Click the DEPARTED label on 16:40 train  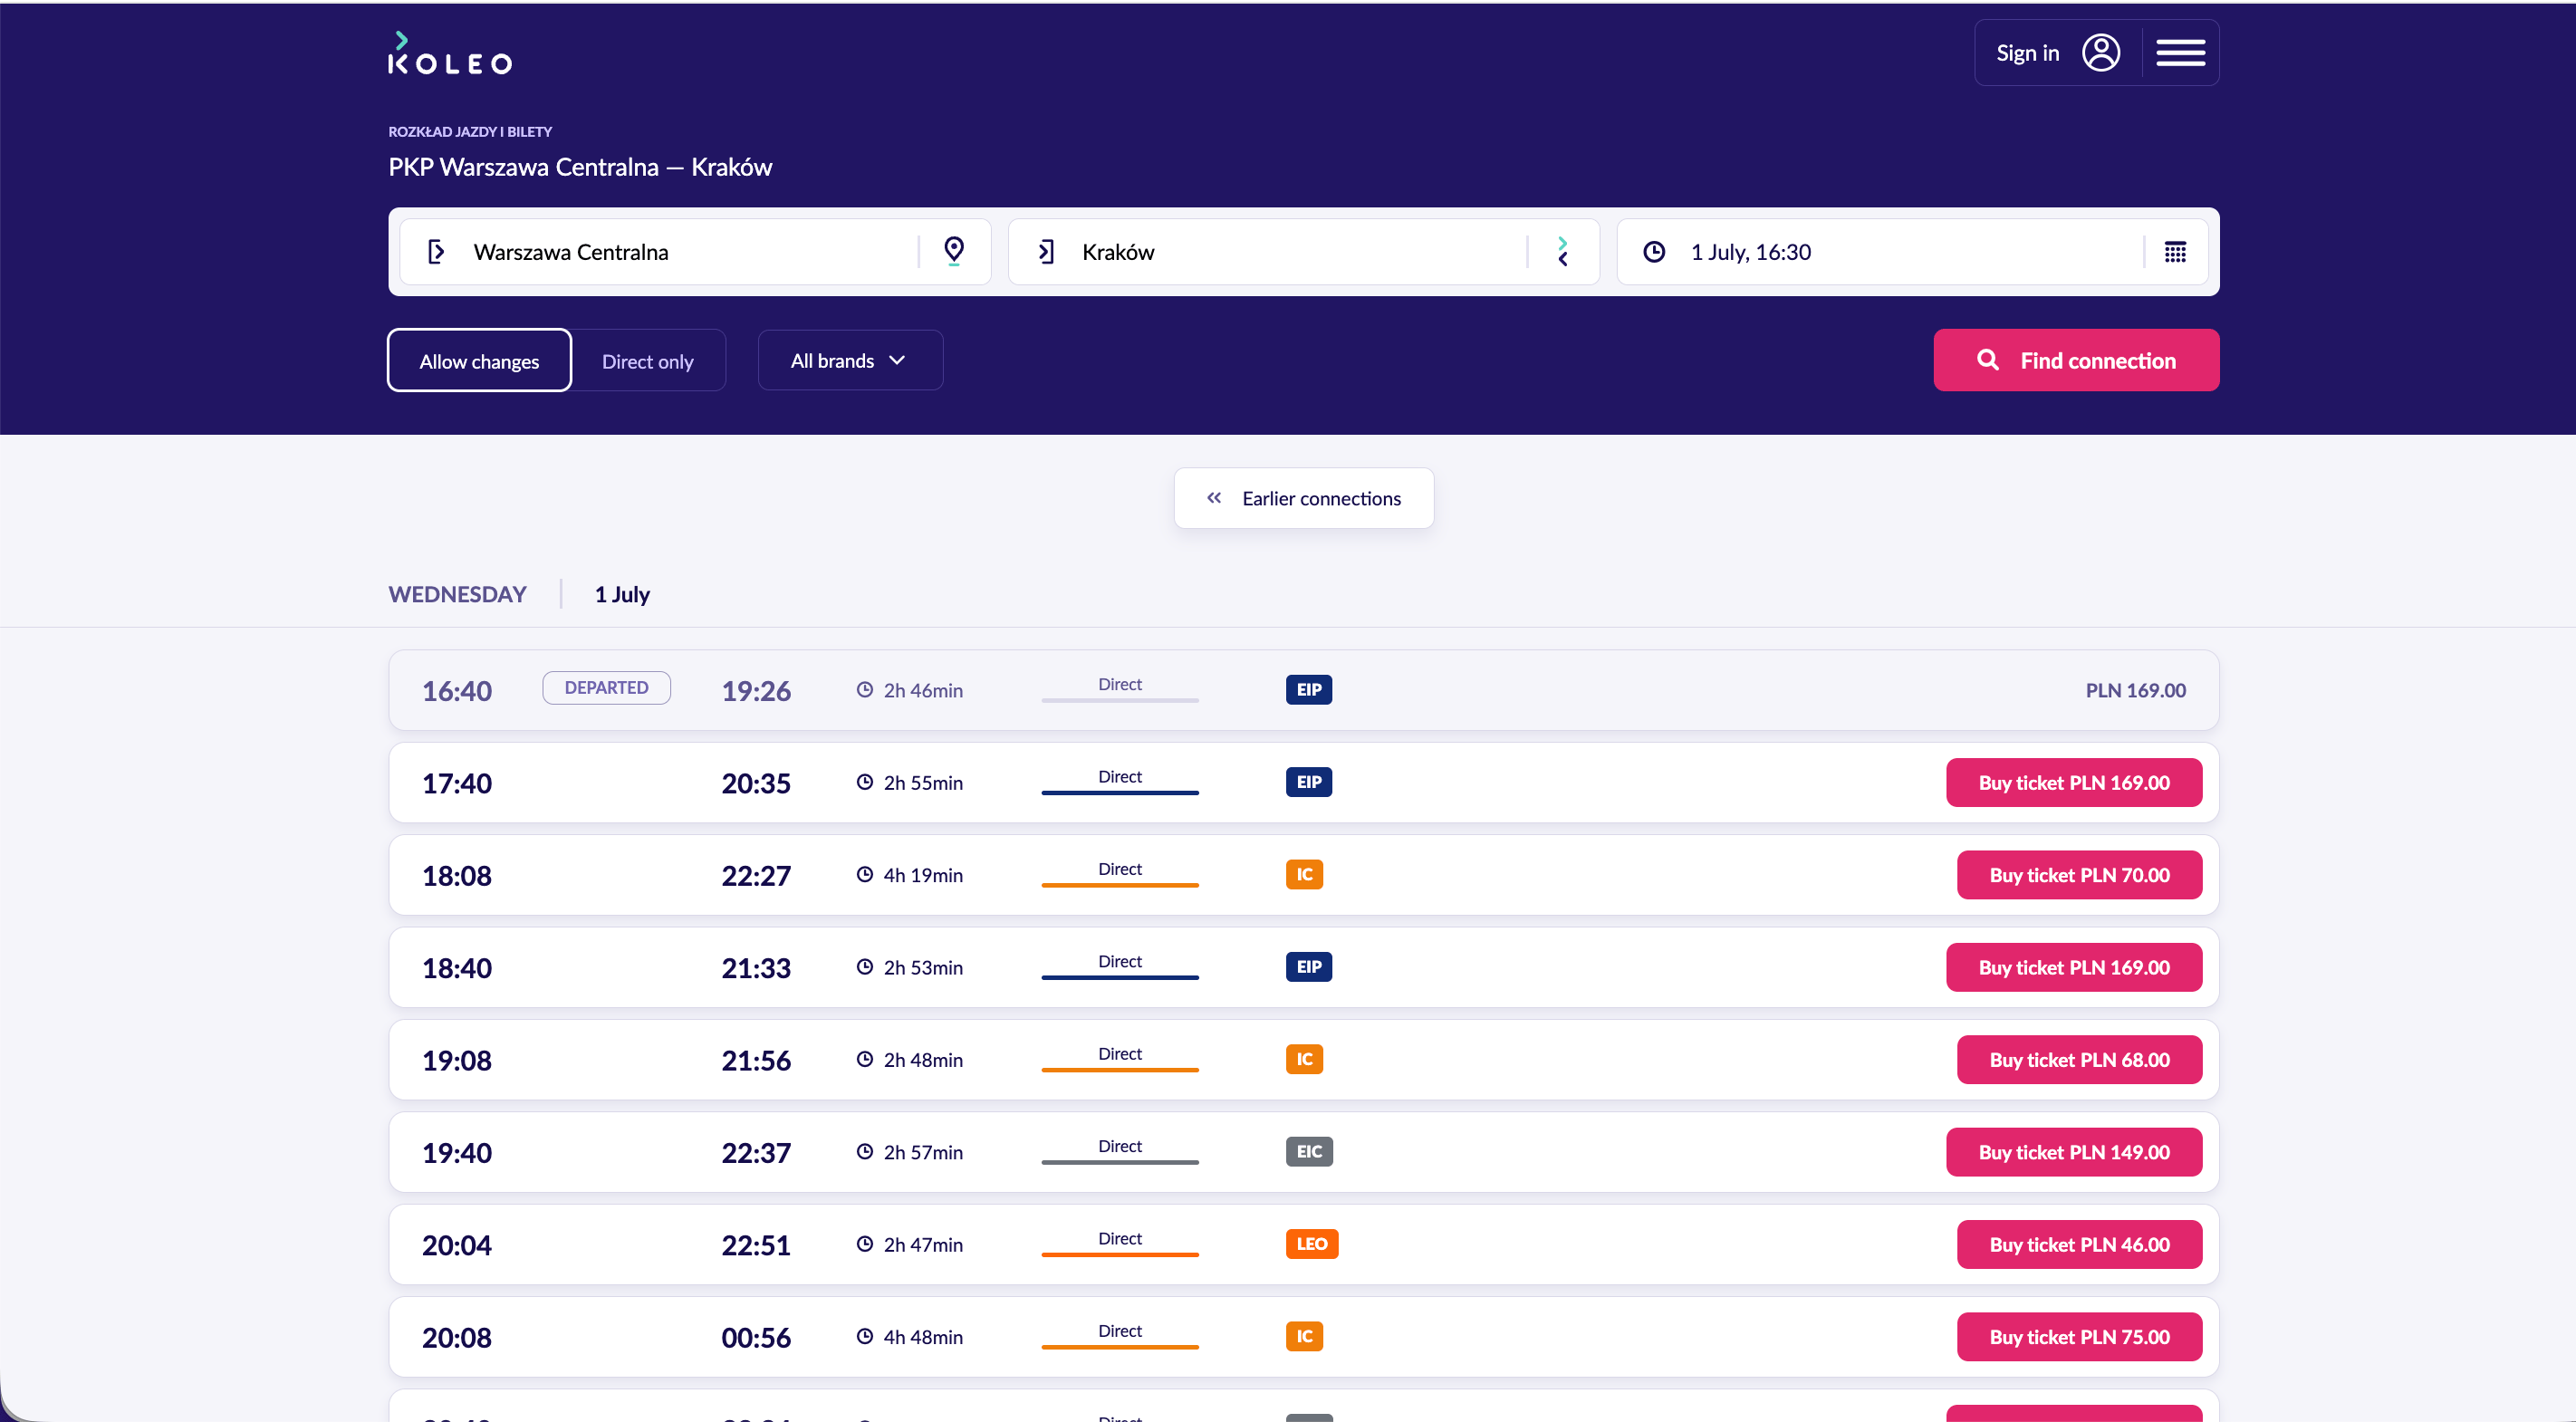606,688
